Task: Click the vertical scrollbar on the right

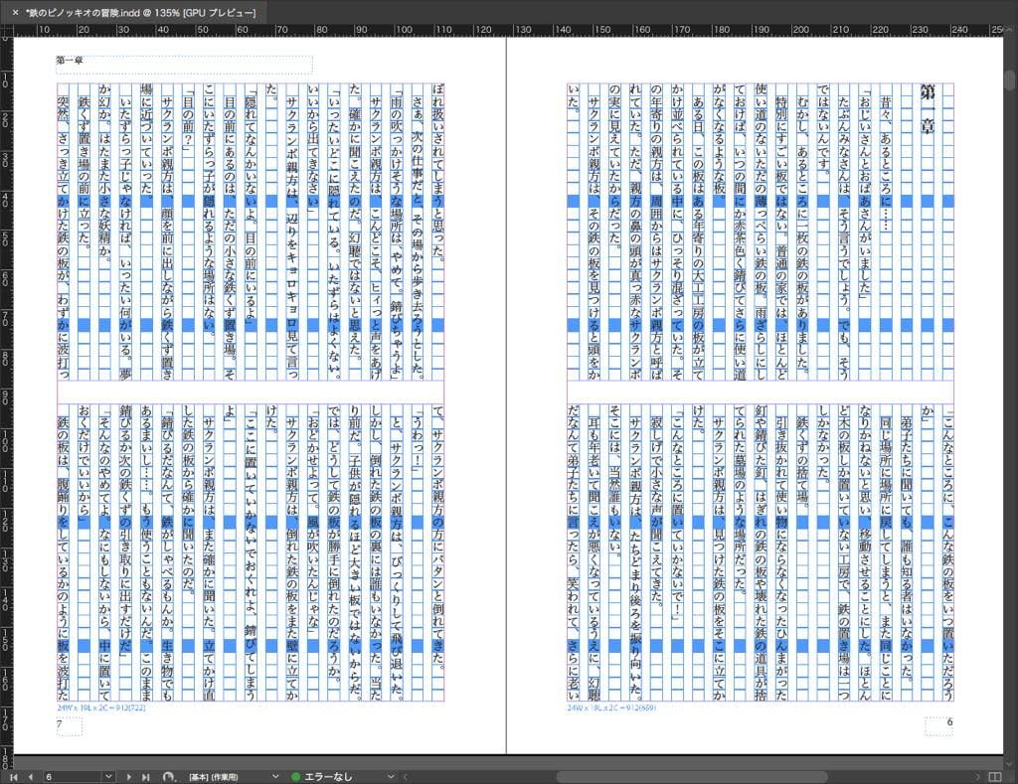Action: [1011, 80]
